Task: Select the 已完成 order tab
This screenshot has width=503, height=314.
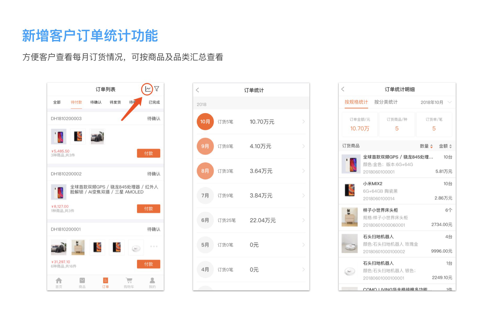Action: [154, 102]
